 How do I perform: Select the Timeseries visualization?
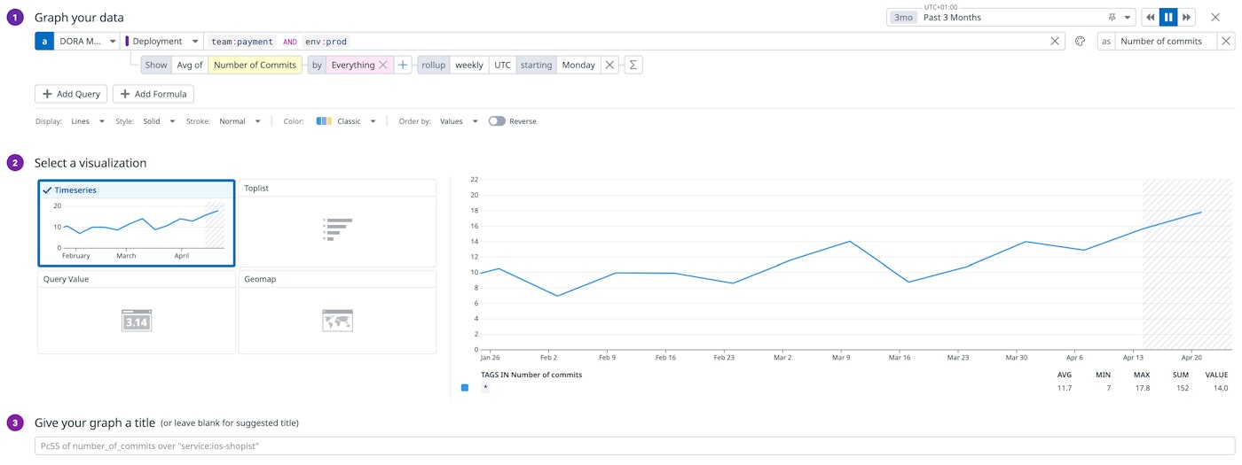click(x=137, y=223)
